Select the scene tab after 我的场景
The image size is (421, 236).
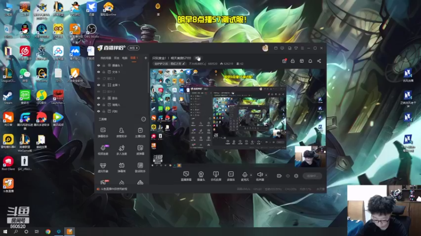116,58
